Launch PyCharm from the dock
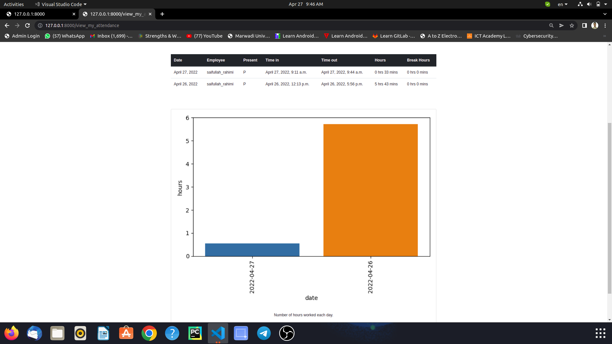 point(195,333)
